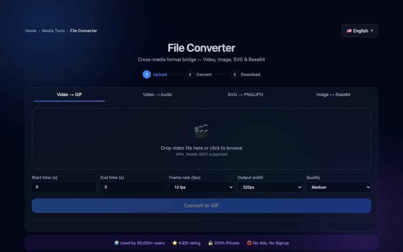The height and width of the screenshot is (252, 403).
Task: Click the File Converter heading
Action: coord(201,48)
